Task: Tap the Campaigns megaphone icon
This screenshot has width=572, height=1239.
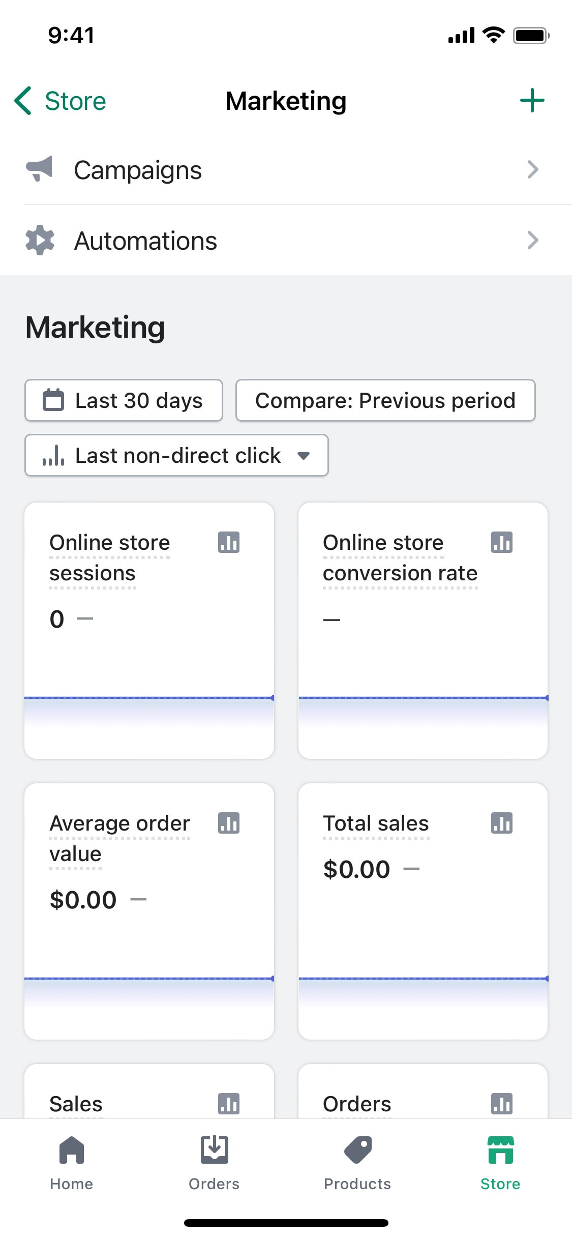Action: (x=39, y=169)
